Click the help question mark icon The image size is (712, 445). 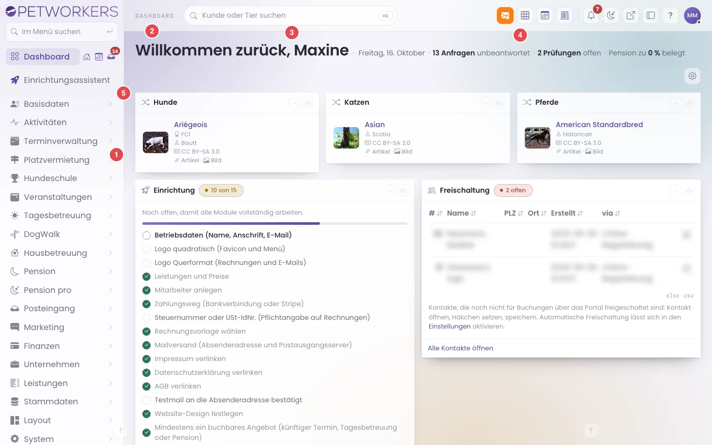(x=670, y=15)
